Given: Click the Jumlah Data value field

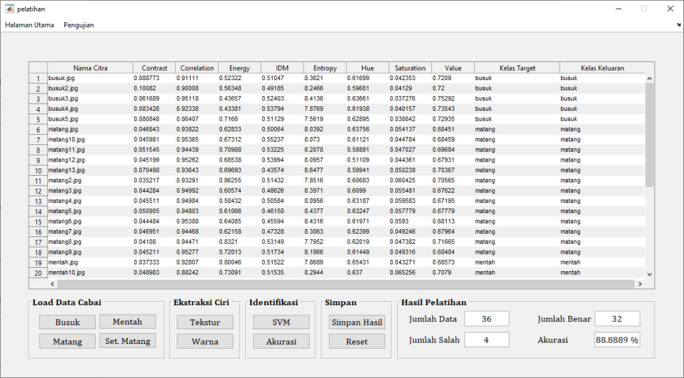Looking at the screenshot, I should [486, 319].
